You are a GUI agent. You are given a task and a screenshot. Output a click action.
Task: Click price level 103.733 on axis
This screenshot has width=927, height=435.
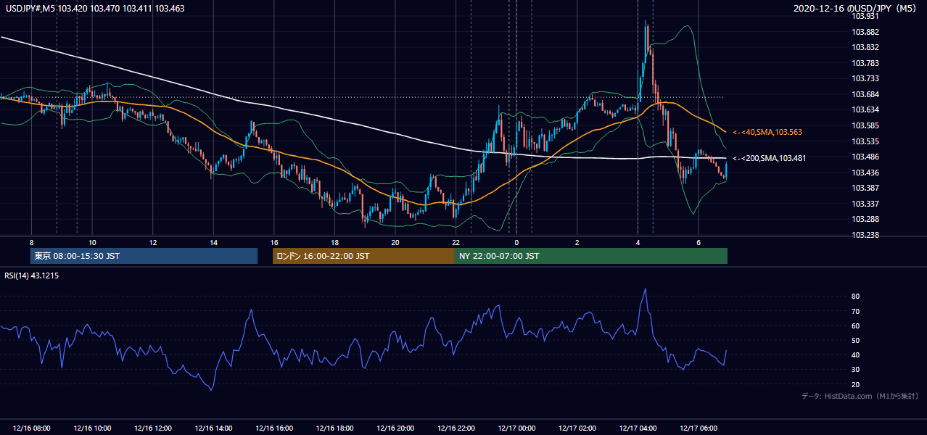(x=865, y=78)
